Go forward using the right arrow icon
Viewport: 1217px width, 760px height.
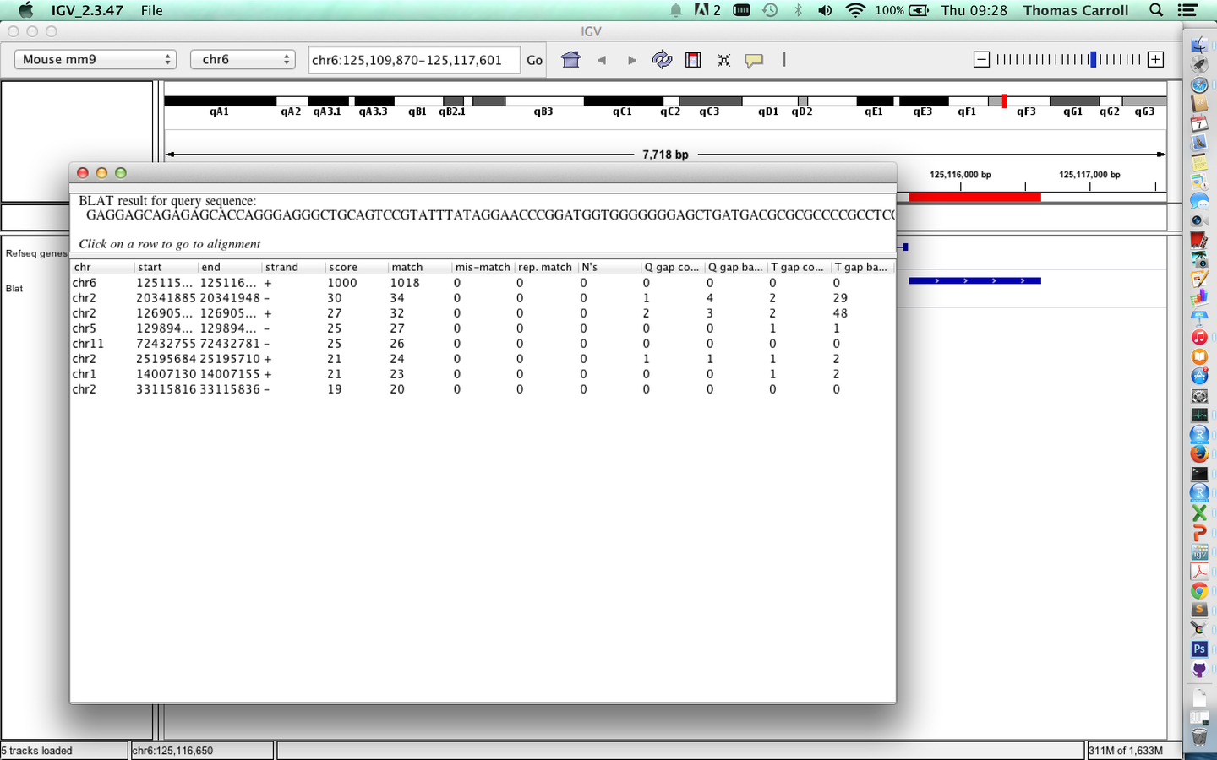point(631,60)
